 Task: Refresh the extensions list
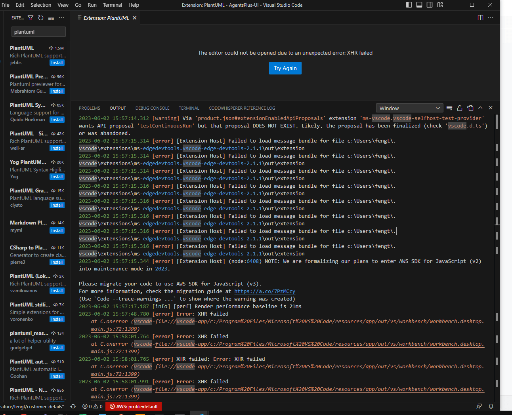[41, 18]
